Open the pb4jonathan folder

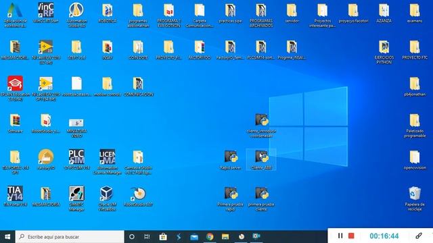(415, 87)
